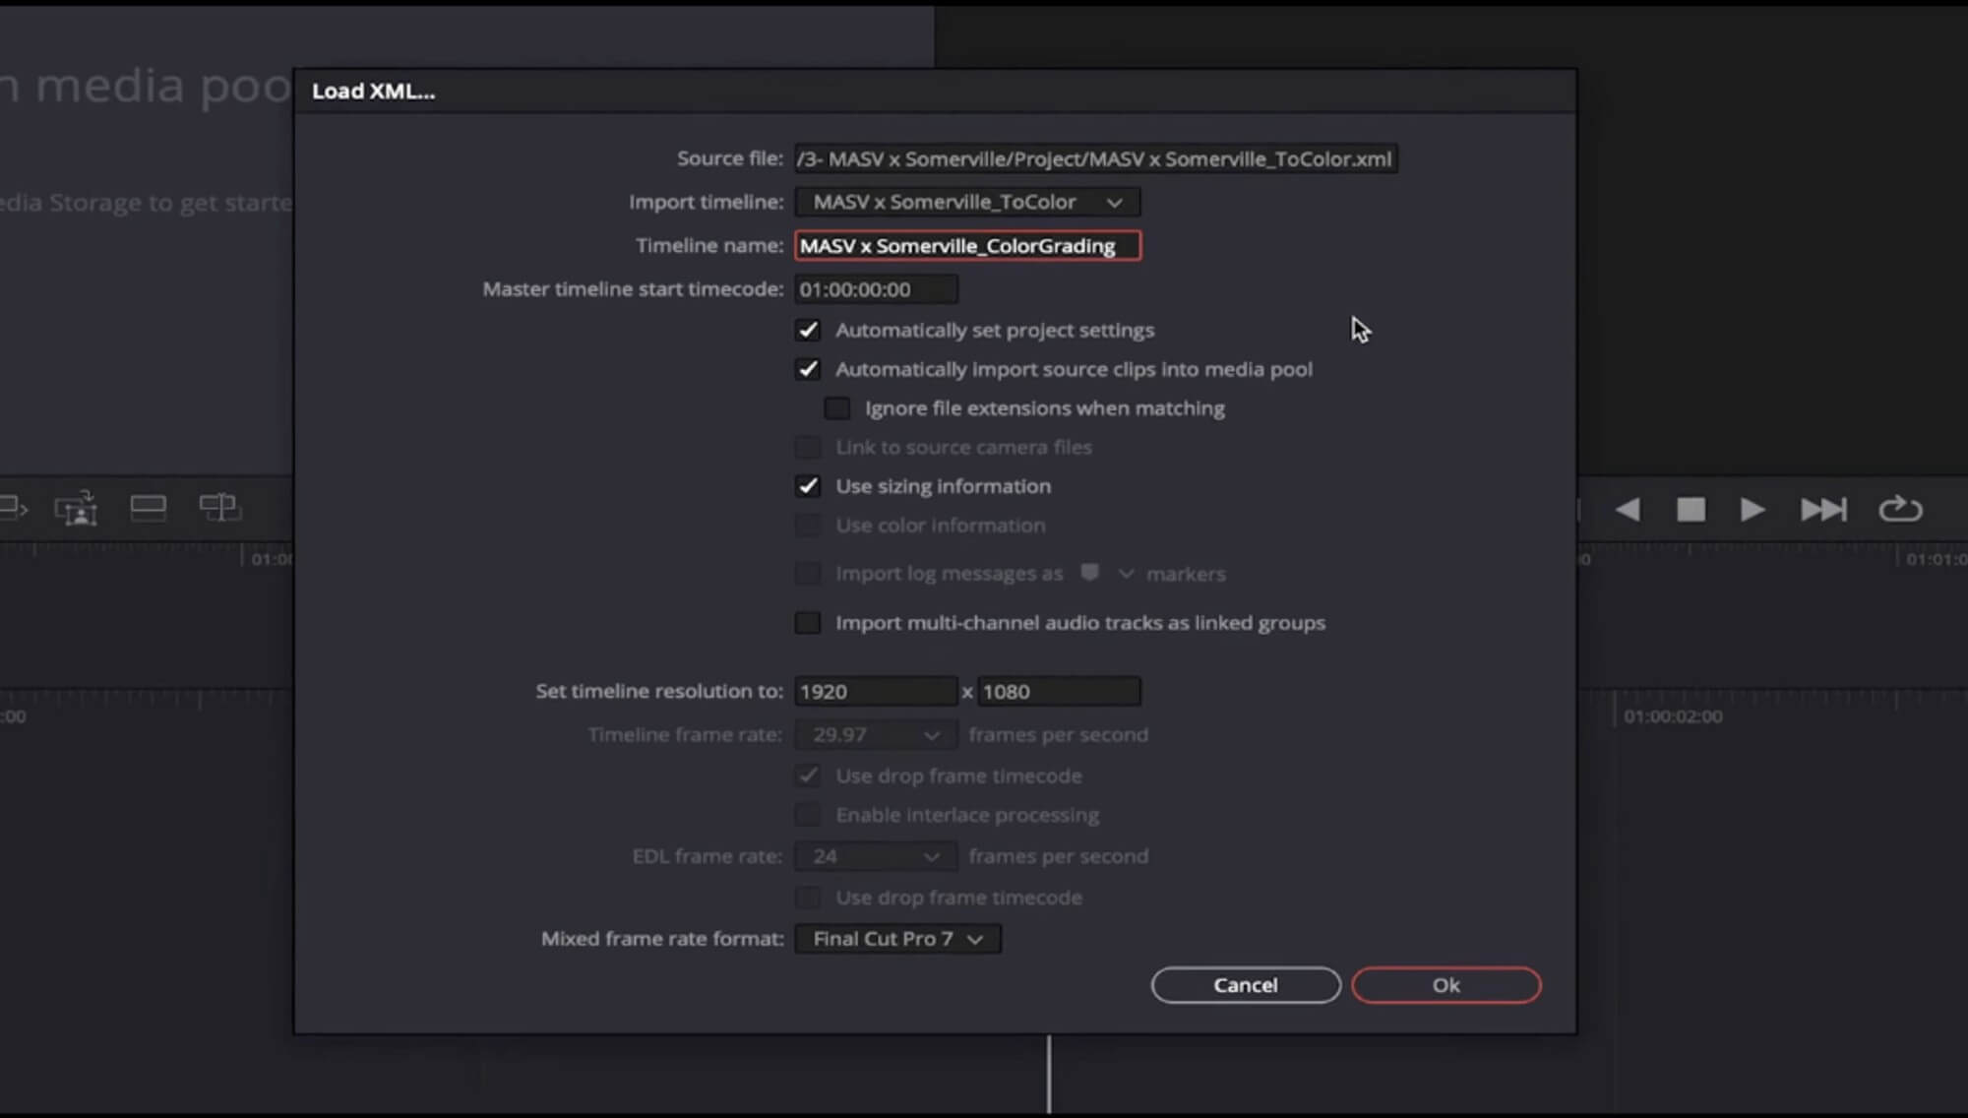The height and width of the screenshot is (1118, 1968).
Task: Click the timeline layout toggle icon
Action: [148, 507]
